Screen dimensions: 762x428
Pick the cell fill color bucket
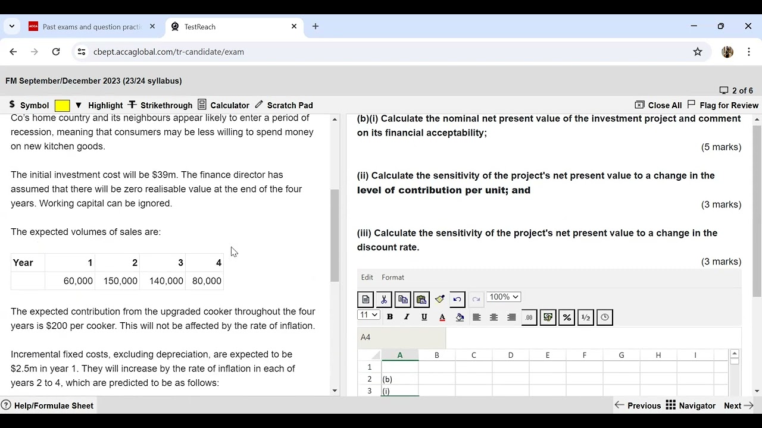[x=460, y=317]
